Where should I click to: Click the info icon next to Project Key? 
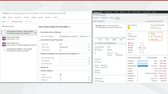click(x=89, y=44)
